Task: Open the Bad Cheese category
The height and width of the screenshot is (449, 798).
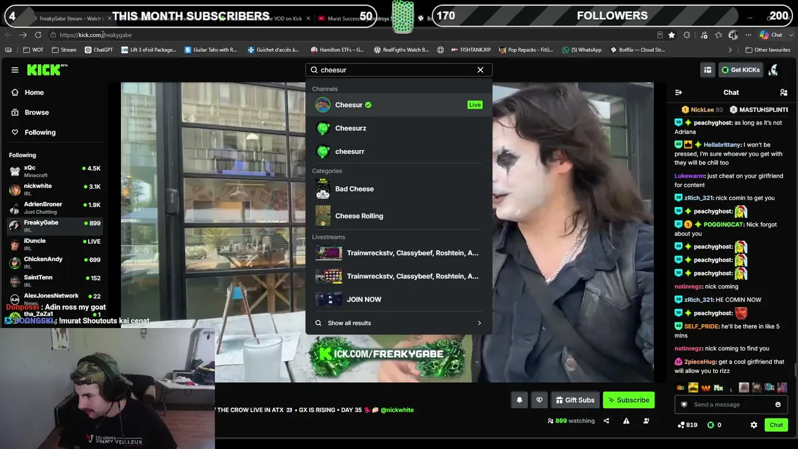Action: pyautogui.click(x=399, y=189)
